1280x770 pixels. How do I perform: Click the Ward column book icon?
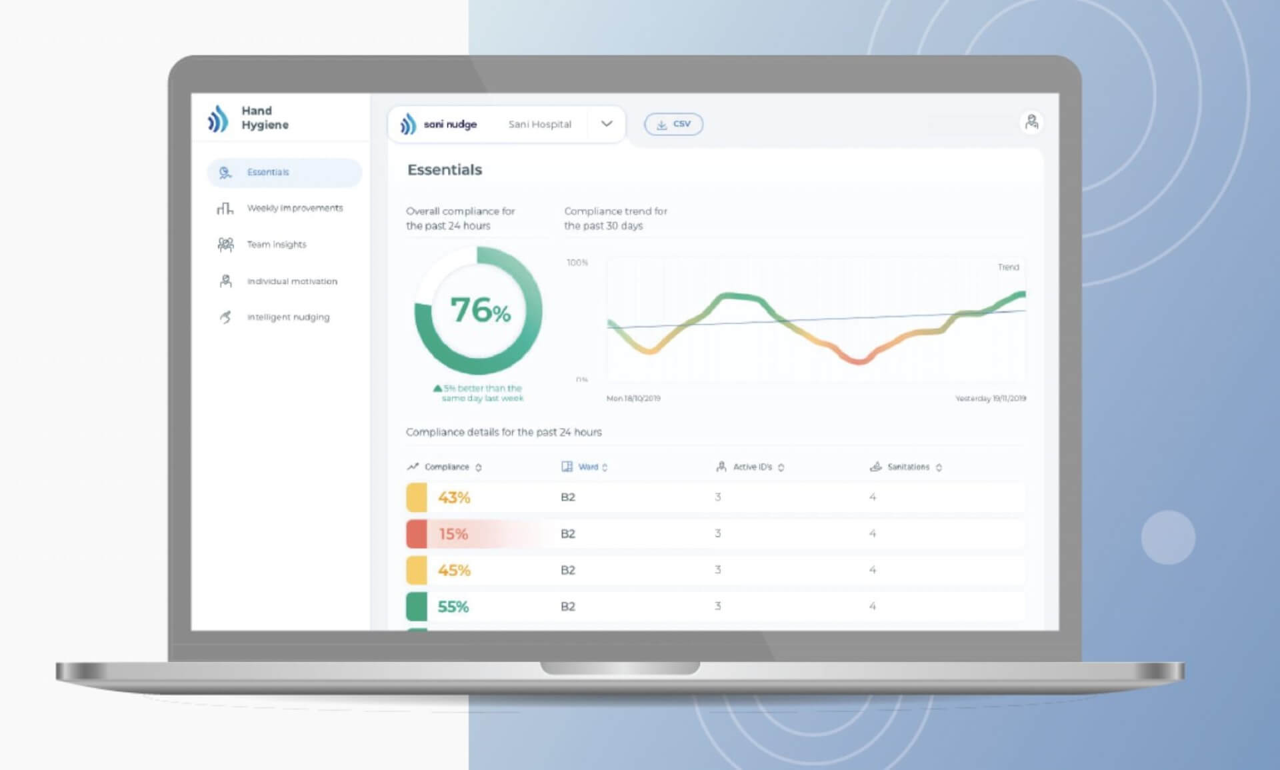pos(567,467)
